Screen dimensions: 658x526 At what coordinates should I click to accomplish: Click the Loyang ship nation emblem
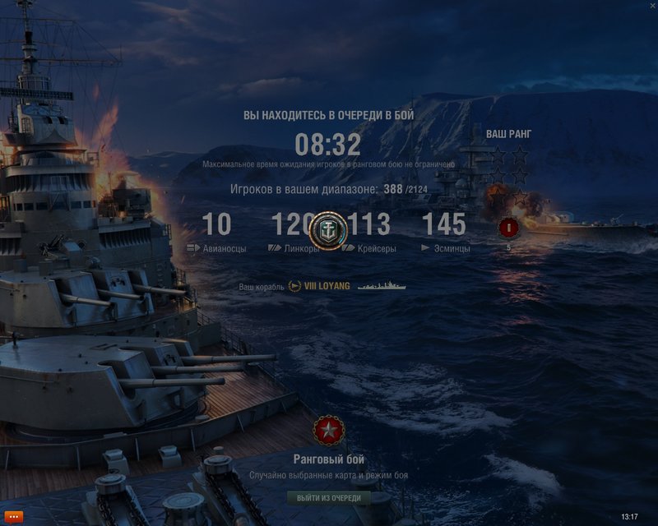[x=294, y=286]
